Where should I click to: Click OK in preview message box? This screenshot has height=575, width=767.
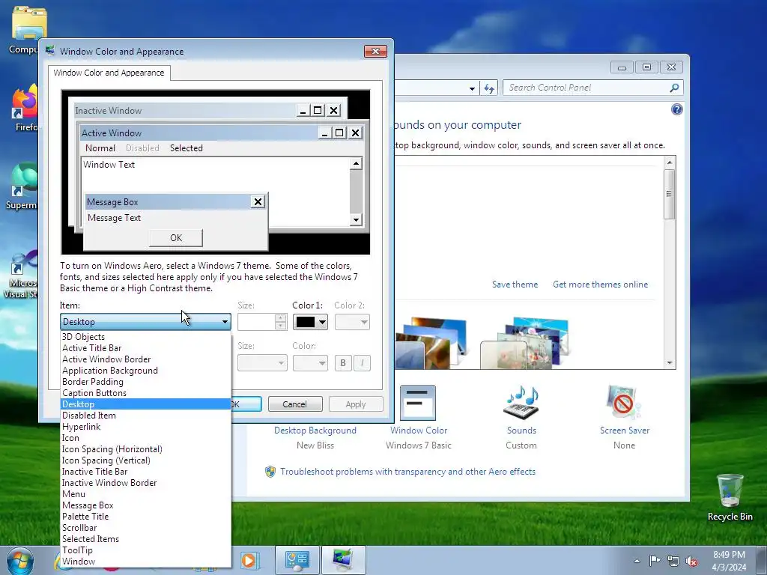pos(176,237)
